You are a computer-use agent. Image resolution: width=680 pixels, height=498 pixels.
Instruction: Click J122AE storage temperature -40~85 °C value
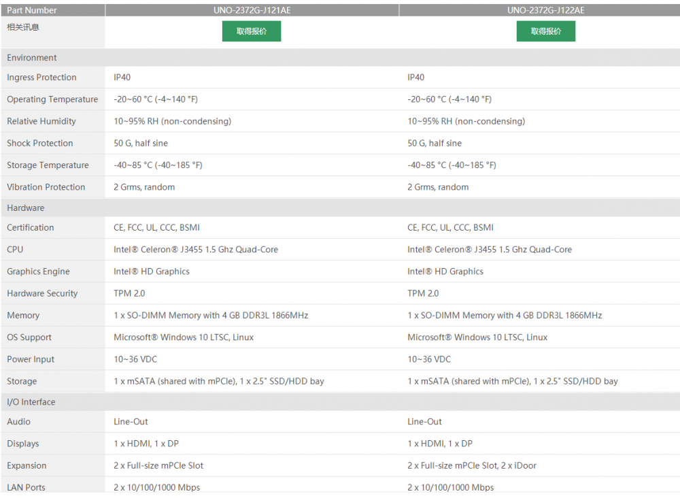point(452,165)
